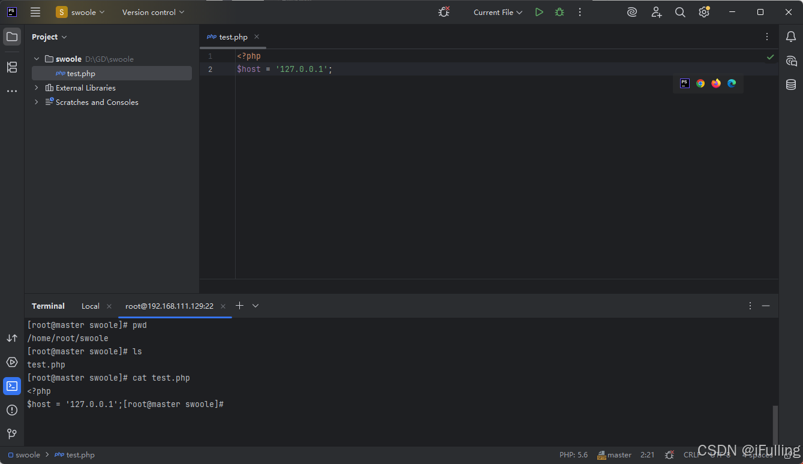Open Code With Me add-user icon
The image size is (803, 464).
pyautogui.click(x=657, y=12)
